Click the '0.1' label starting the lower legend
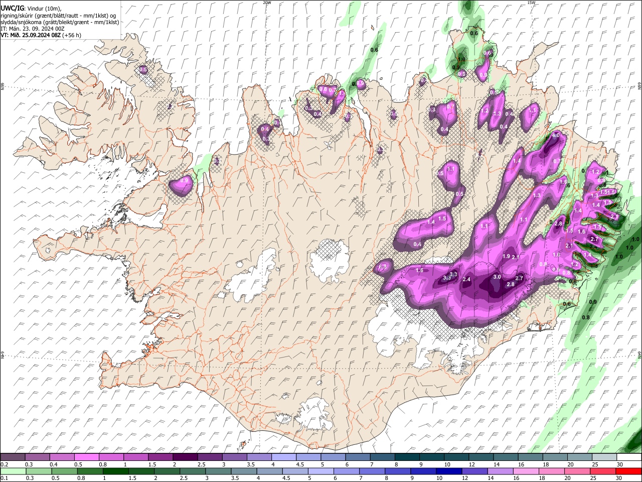The image size is (642, 482). tap(4, 478)
